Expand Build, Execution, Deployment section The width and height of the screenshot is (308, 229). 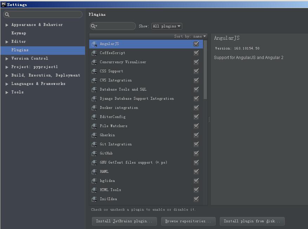pyautogui.click(x=7, y=76)
